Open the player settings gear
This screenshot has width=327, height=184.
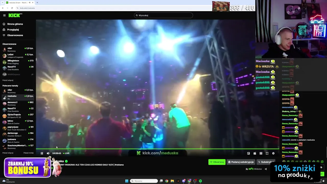(x=273, y=153)
